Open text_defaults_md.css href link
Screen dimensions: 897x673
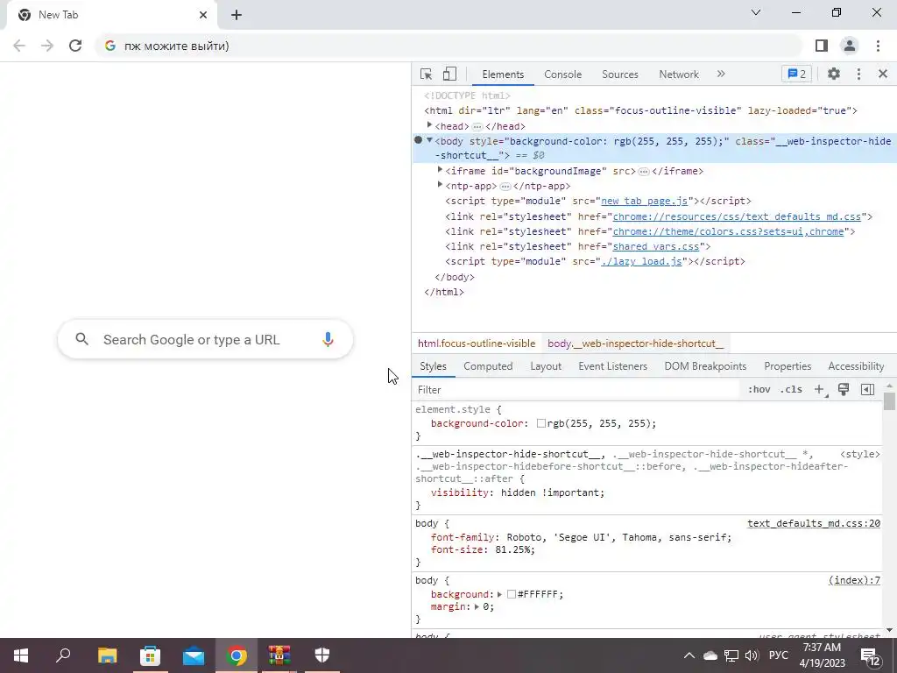(737, 216)
